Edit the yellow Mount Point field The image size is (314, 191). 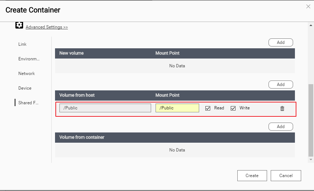click(x=177, y=108)
